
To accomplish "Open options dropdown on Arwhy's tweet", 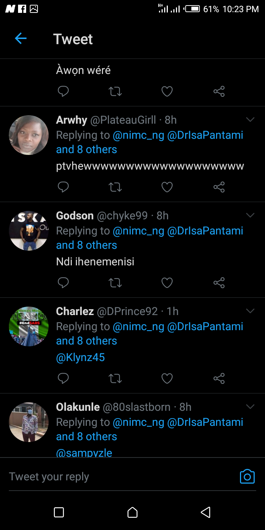I will pos(250,120).
